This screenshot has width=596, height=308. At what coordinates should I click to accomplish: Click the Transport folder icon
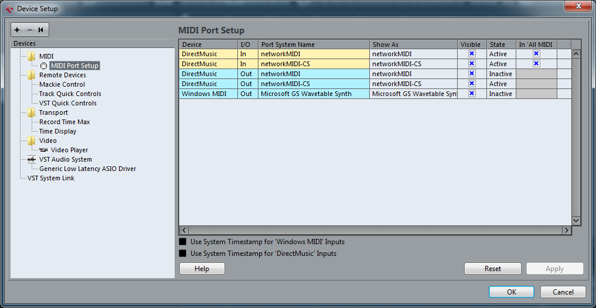pos(31,112)
